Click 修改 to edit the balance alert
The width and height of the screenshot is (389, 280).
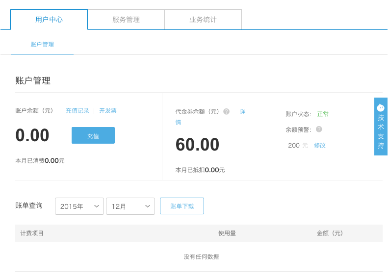click(320, 145)
